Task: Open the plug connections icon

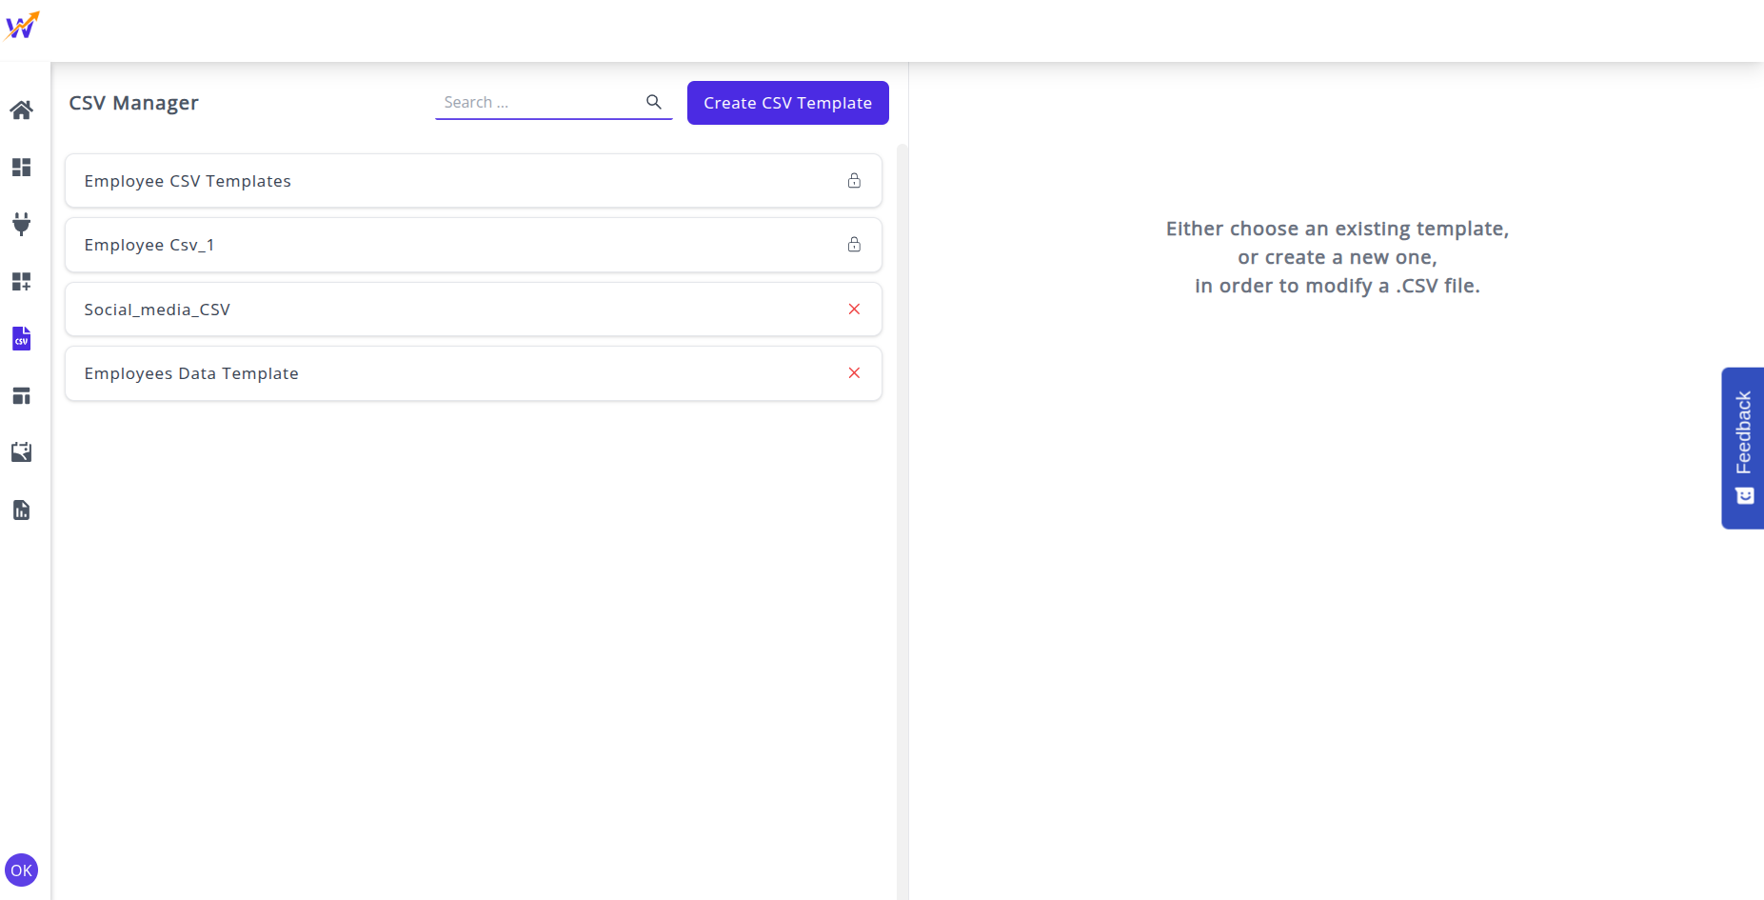Action: click(x=21, y=224)
